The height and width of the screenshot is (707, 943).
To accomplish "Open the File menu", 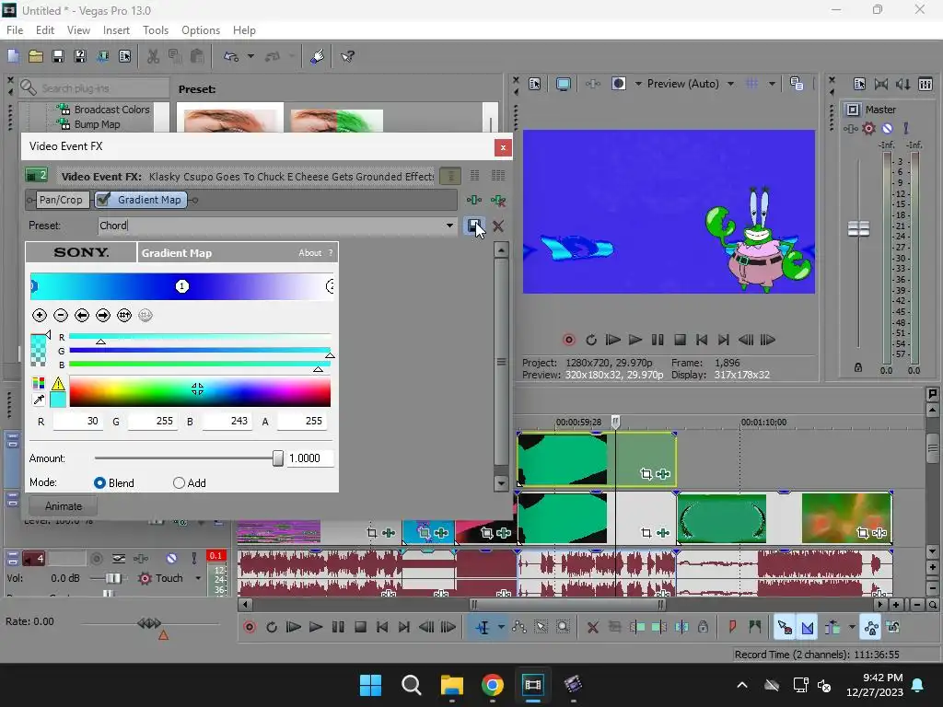I will (x=15, y=30).
